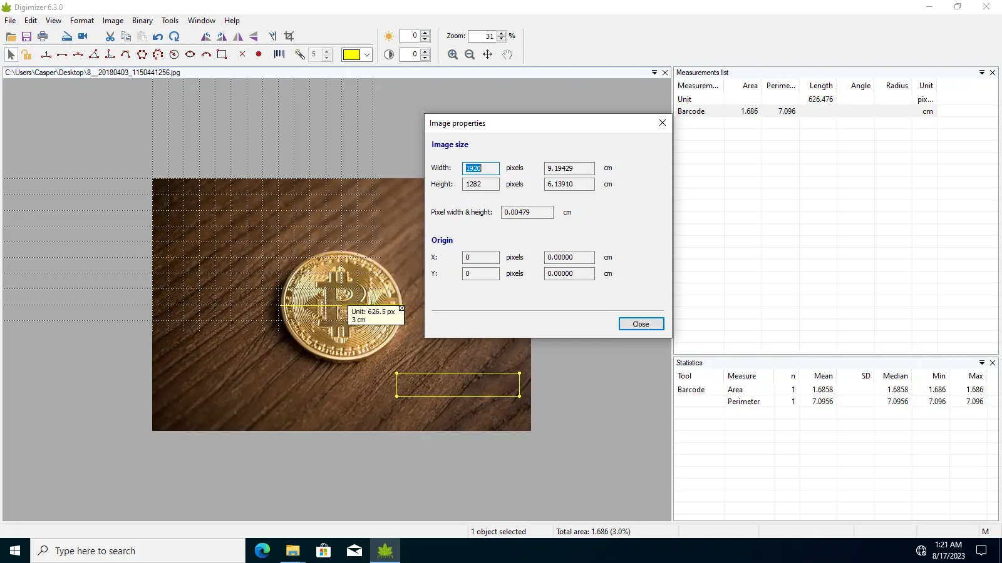1002x563 pixels.
Task: Select the pointer arrow tool
Action: tap(11, 54)
